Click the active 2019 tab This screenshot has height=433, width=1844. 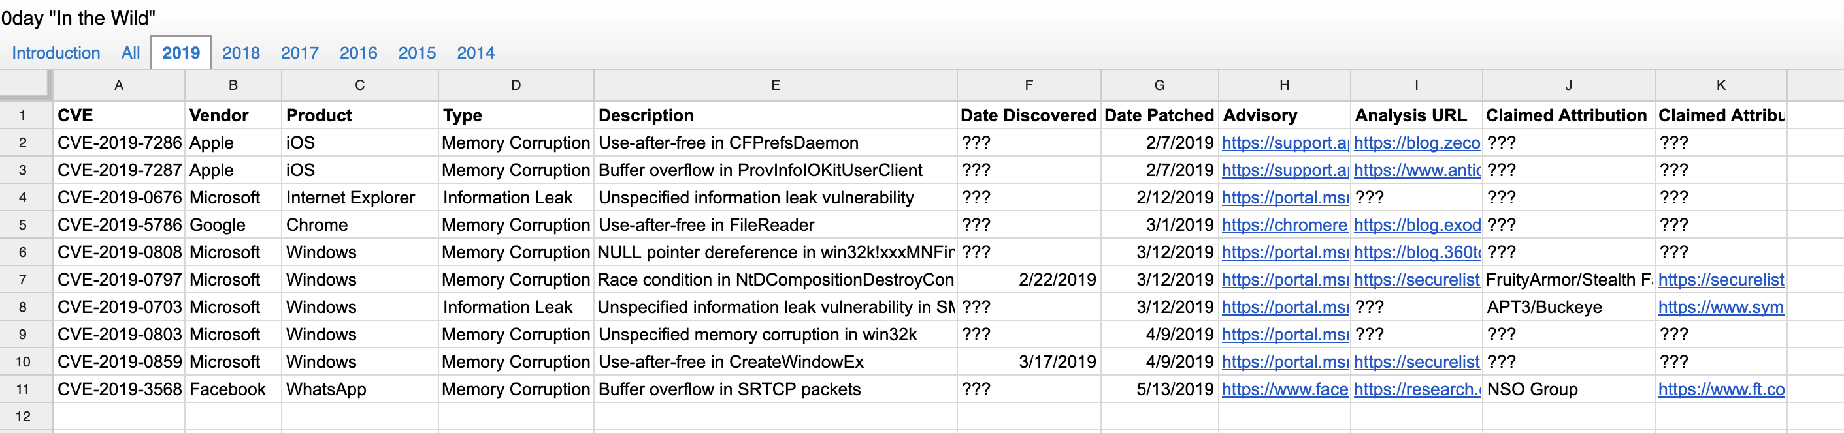[x=181, y=53]
